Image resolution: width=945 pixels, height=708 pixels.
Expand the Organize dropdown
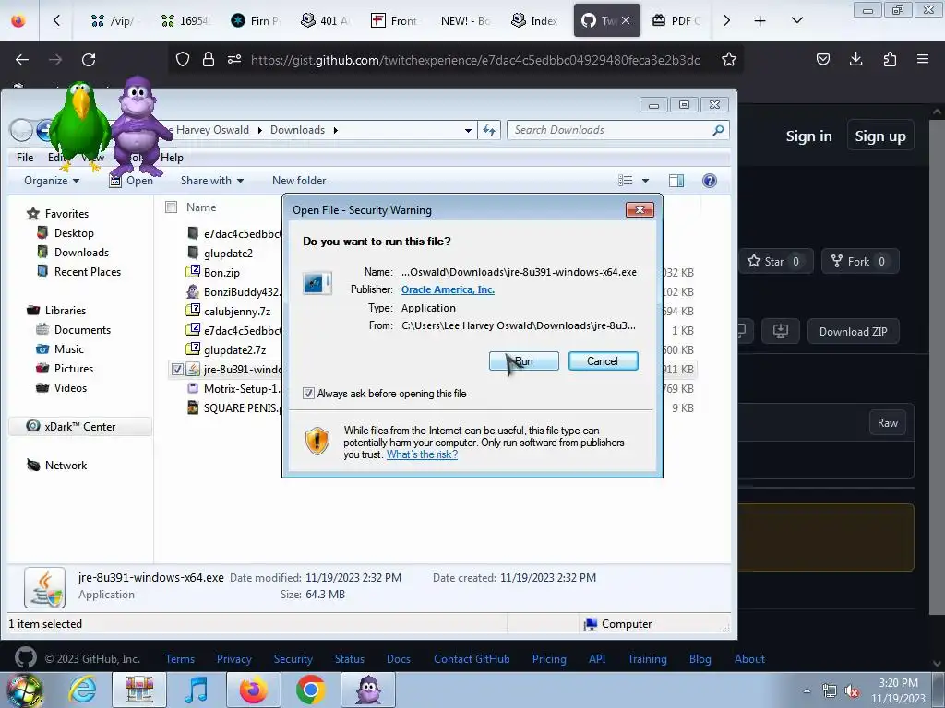pyautogui.click(x=52, y=181)
